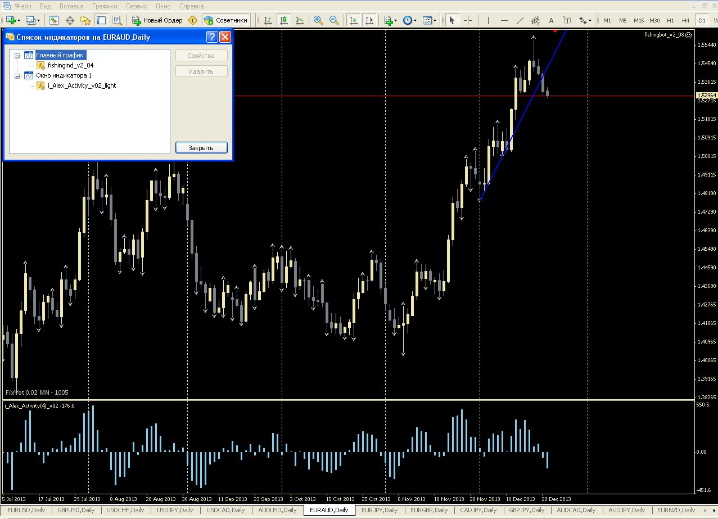Screen dimensions: 718x519
Task: Open the Графики menu
Action: [x=104, y=6]
